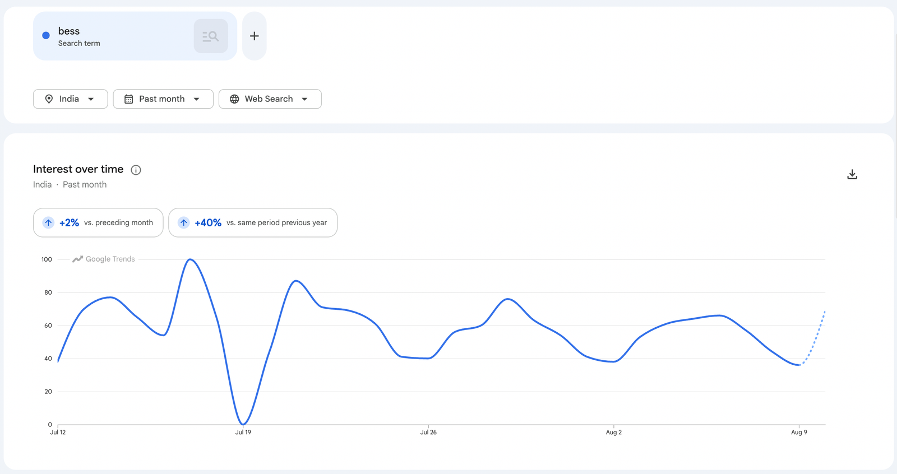Click the blue dot beside bess term
This screenshot has height=474, width=897.
click(46, 35)
